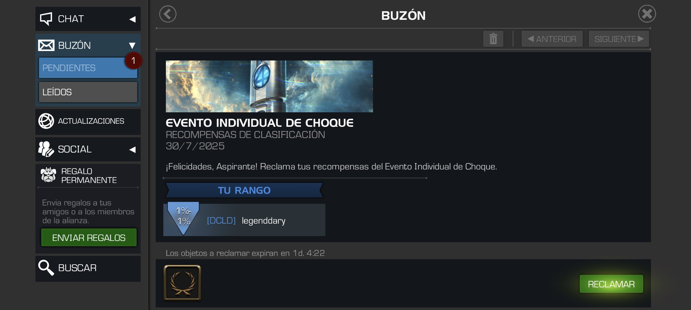Claim rewards with the Reclamar button
The width and height of the screenshot is (691, 310).
click(x=611, y=284)
